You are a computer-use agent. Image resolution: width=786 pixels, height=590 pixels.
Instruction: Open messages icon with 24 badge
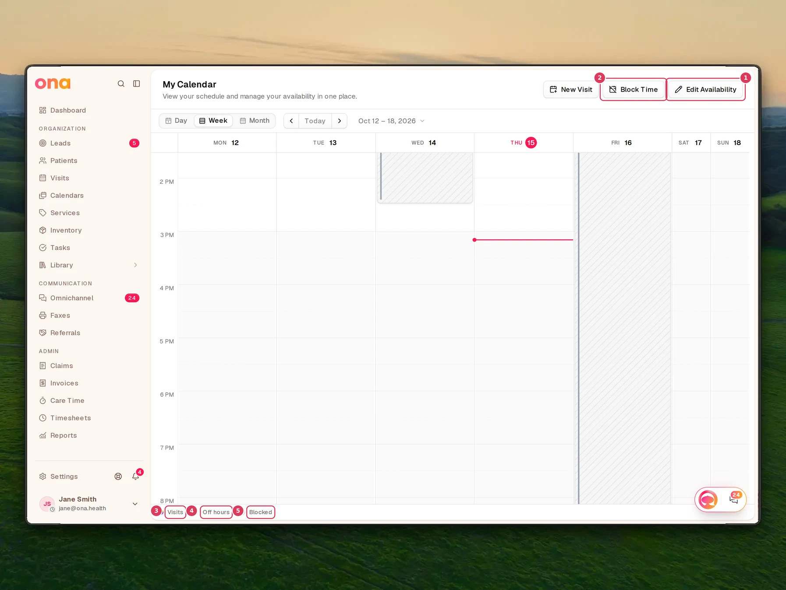tap(734, 499)
